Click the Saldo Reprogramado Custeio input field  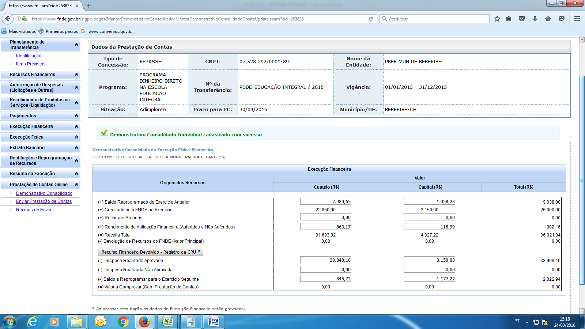pyautogui.click(x=325, y=201)
